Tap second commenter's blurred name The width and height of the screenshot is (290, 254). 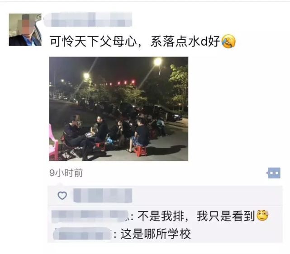pos(82,234)
